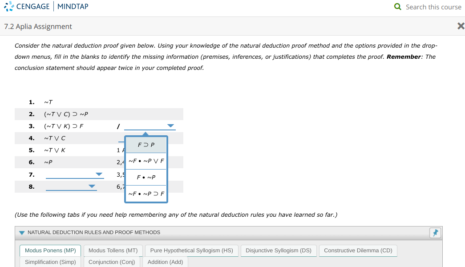The height and width of the screenshot is (267, 465).
Task: Click the Cengage logo icon
Action: [8, 7]
